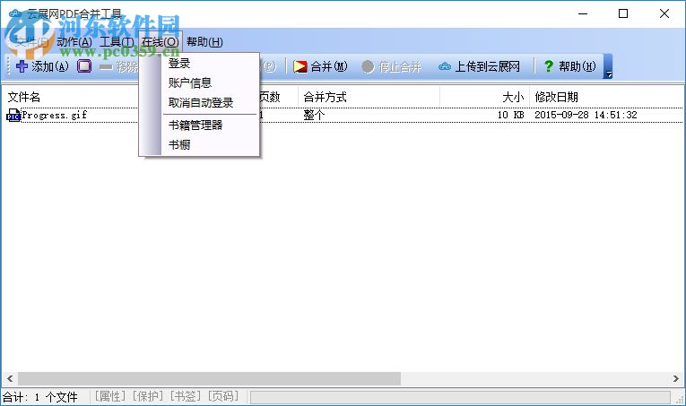Click the 10 KB size cell
Image resolution: width=686 pixels, height=406 pixels.
click(510, 115)
